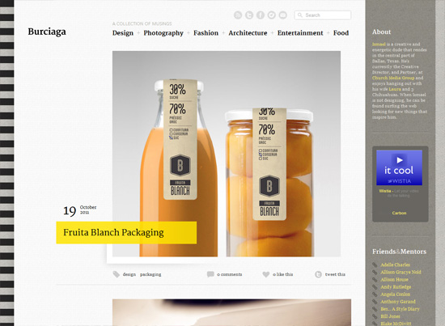
Task: Click the packaging tag link
Action: (x=150, y=274)
